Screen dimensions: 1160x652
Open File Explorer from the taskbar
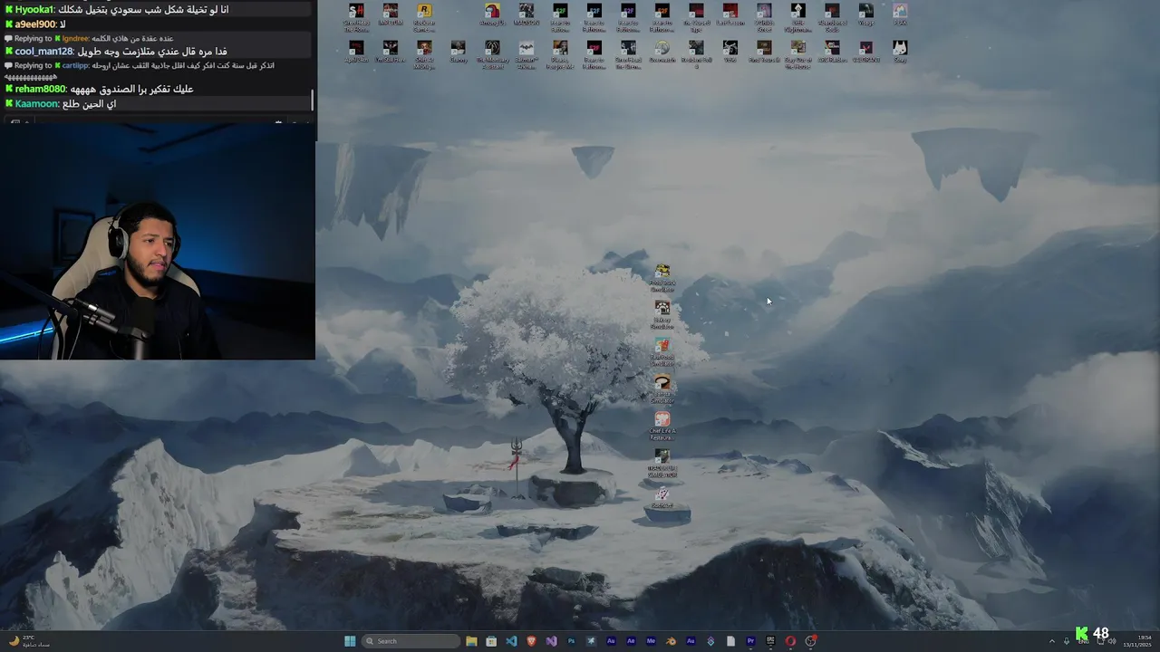[471, 641]
